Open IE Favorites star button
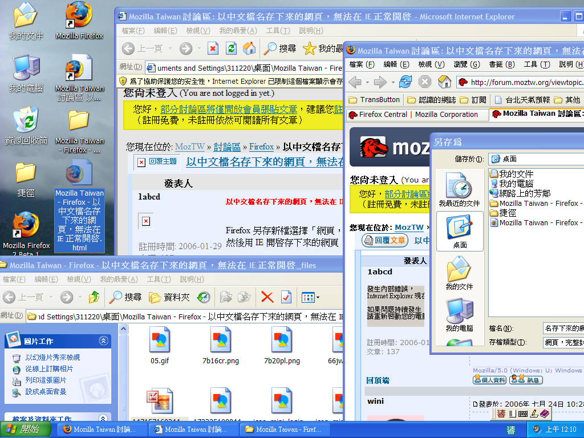The width and height of the screenshot is (584, 438). tap(323, 48)
